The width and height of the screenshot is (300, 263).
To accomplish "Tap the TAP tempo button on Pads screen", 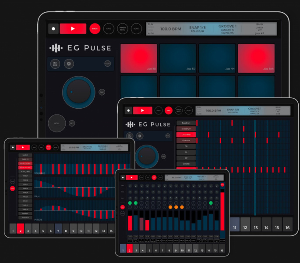I will [x=102, y=92].
